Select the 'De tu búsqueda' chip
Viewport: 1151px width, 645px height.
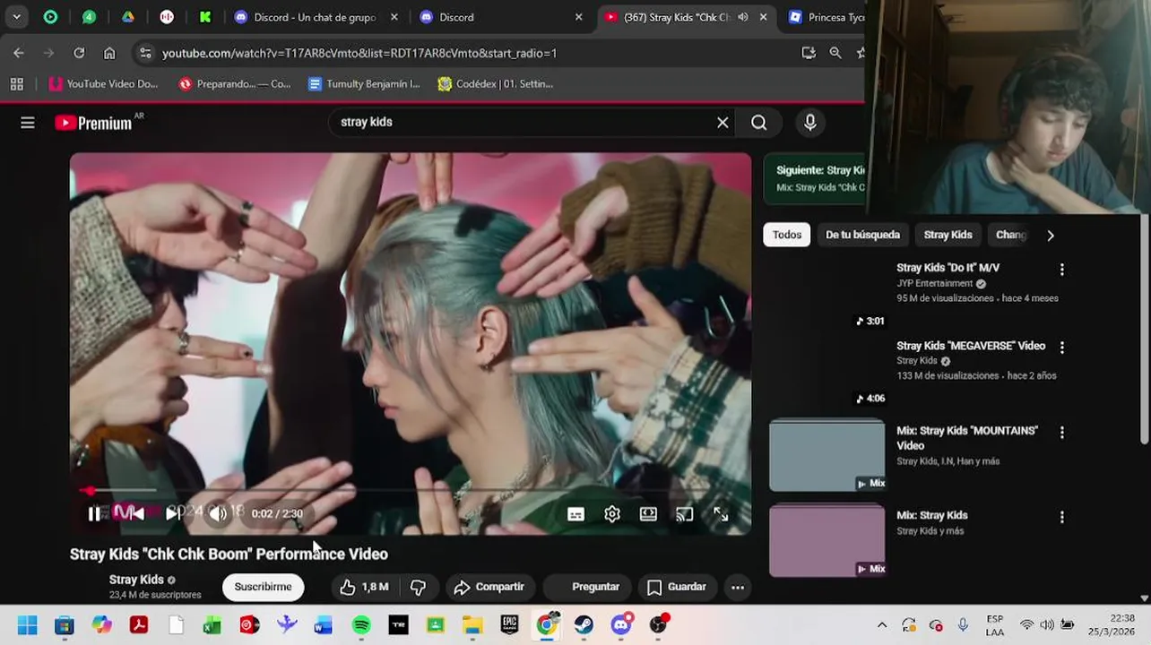tap(862, 235)
